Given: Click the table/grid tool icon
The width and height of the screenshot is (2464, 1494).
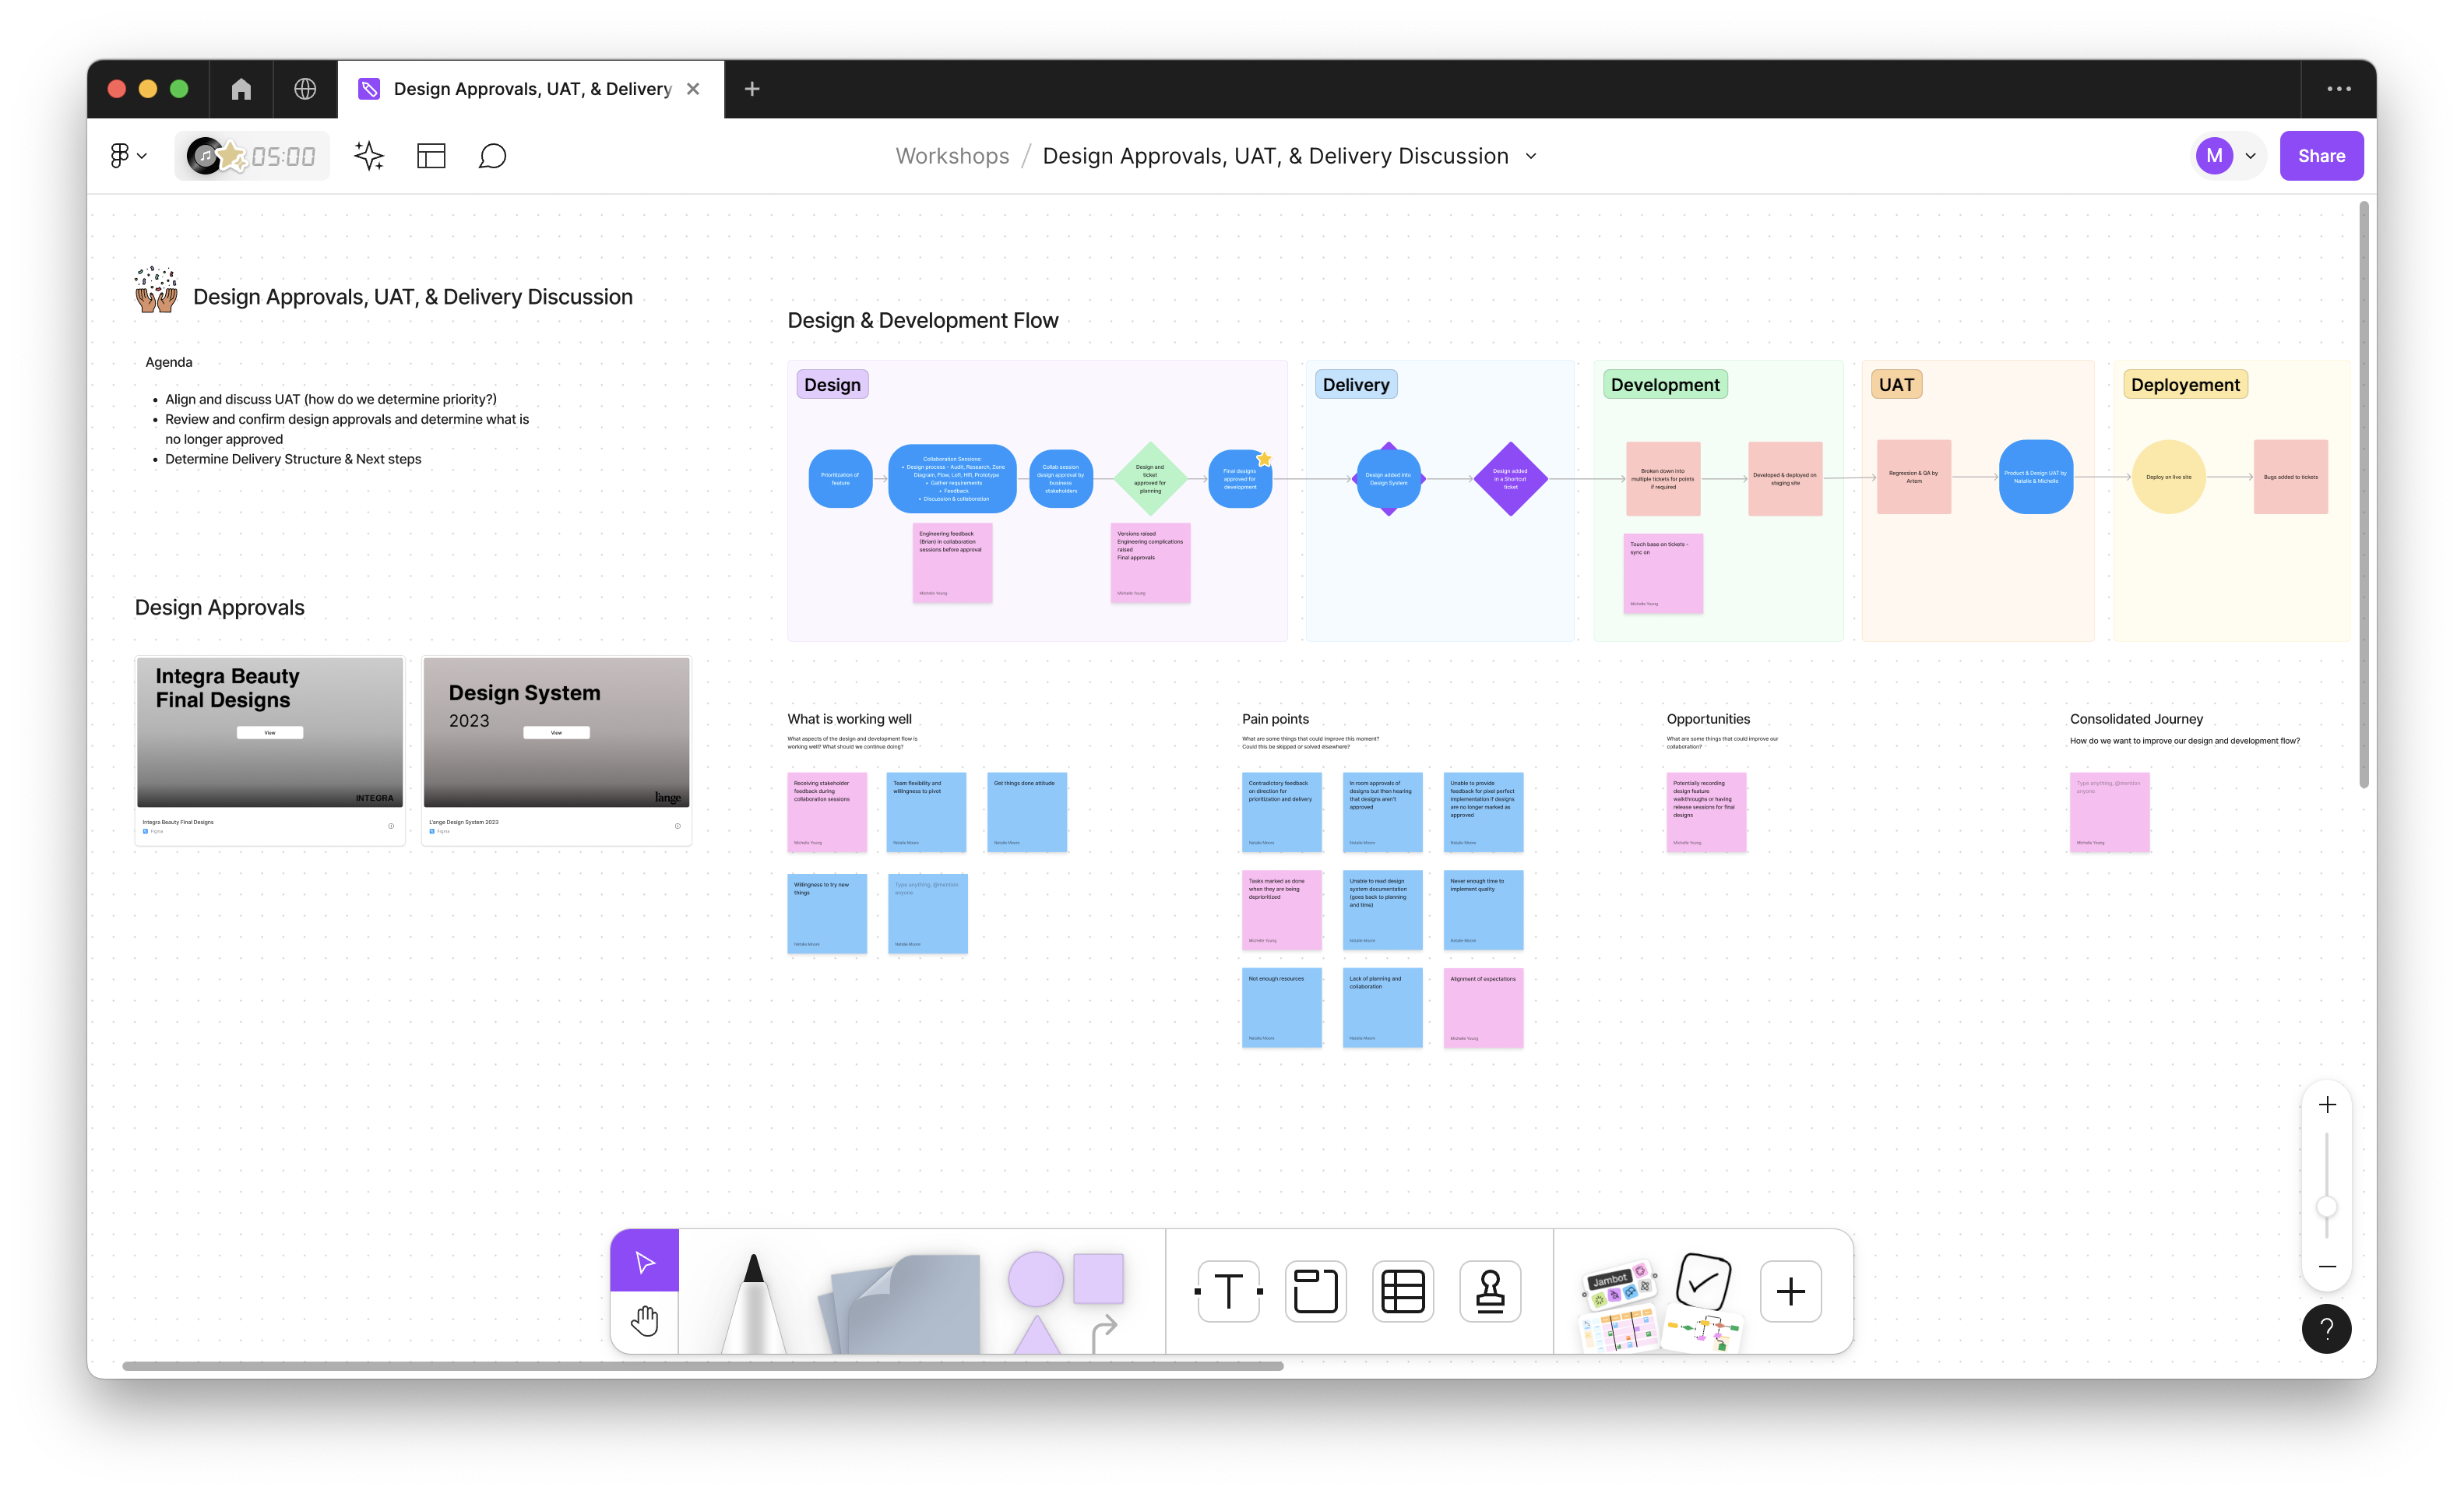Looking at the screenshot, I should point(1404,1291).
